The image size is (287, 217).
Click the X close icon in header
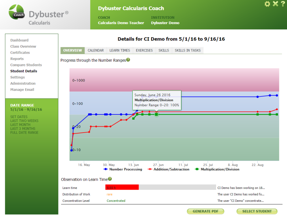(x=275, y=4)
